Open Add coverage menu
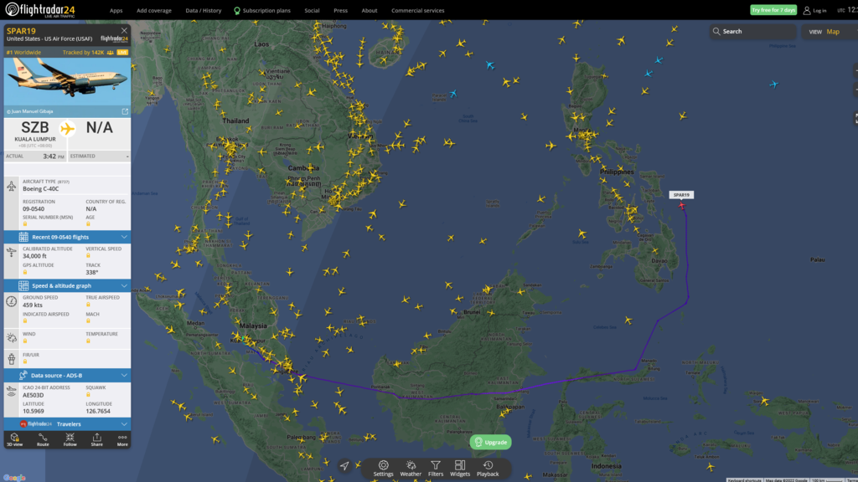Screen dimensions: 858x482 coord(154,10)
